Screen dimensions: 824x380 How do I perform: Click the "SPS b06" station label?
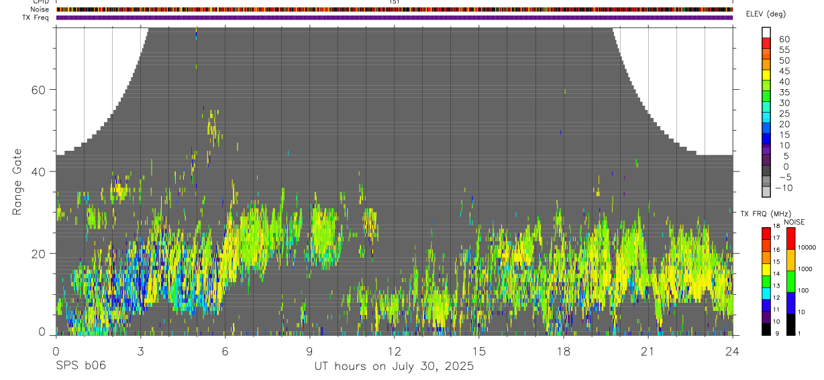click(x=81, y=366)
